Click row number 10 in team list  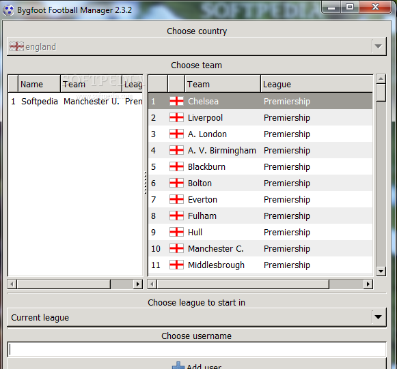tap(156, 248)
